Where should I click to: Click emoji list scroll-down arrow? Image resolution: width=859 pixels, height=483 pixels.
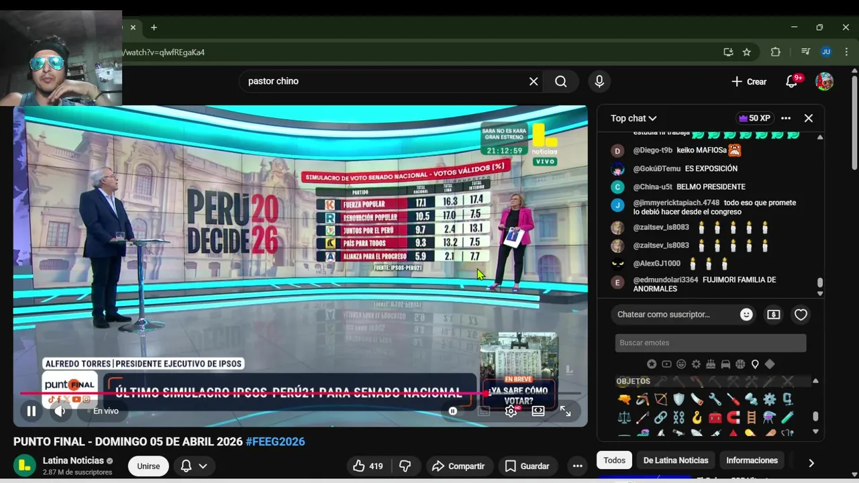click(x=815, y=432)
